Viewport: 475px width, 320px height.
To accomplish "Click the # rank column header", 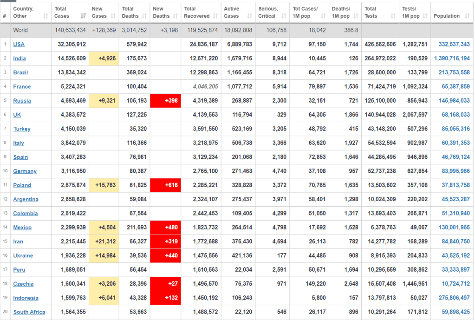I will (5, 16).
